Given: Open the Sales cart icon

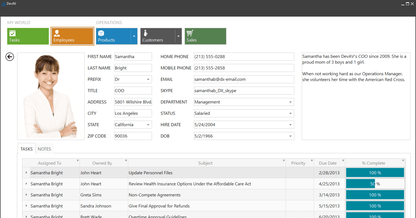Looking at the screenshot, I should [x=190, y=34].
